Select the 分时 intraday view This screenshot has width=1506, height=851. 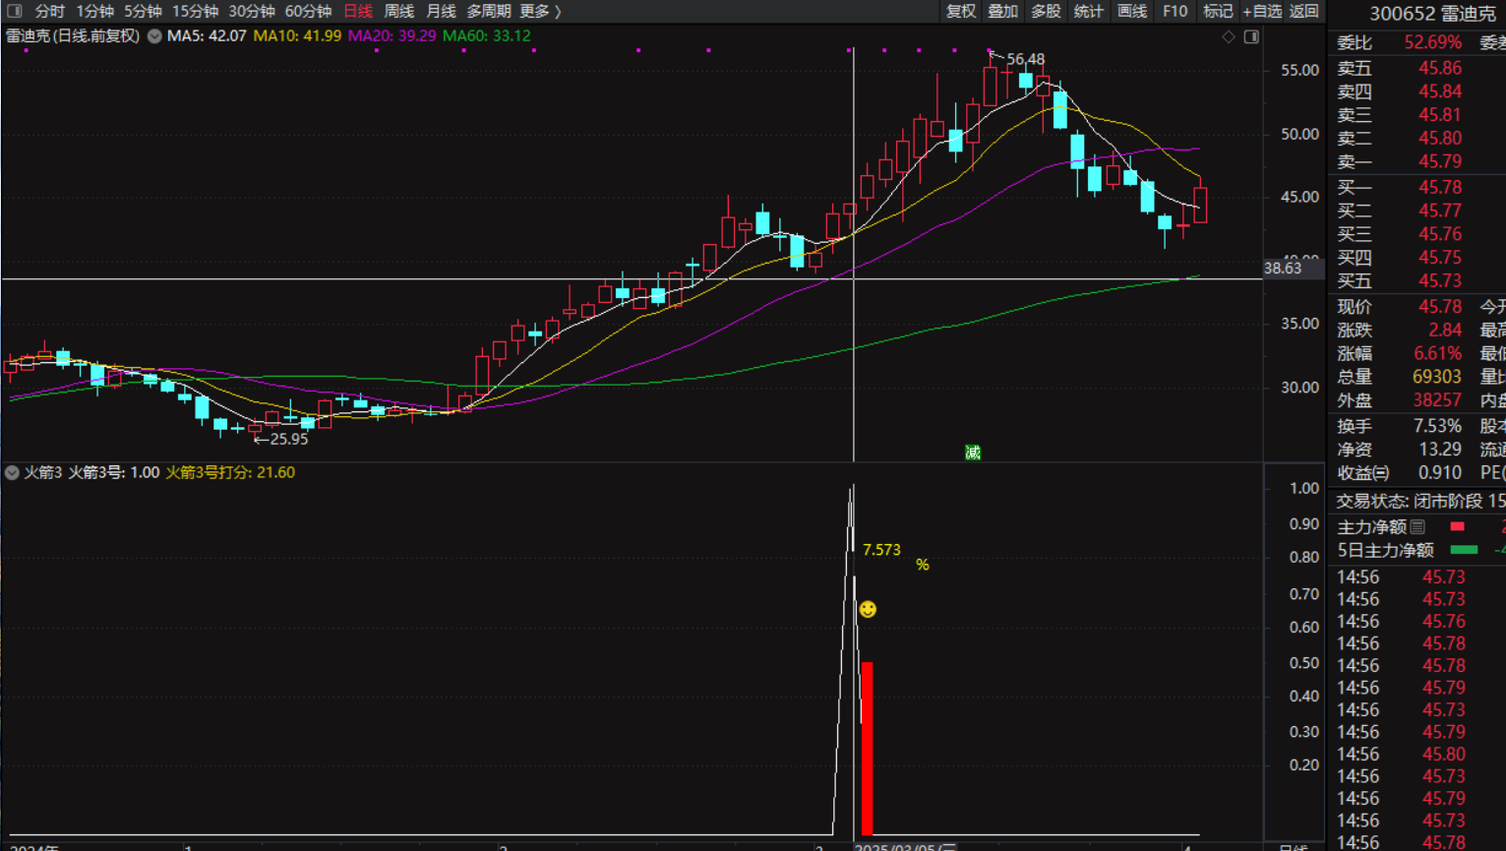[x=49, y=11]
